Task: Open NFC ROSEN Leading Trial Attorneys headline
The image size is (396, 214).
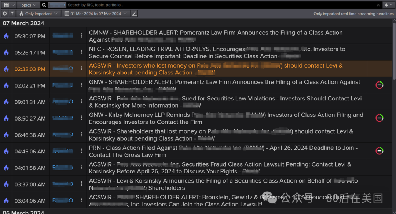Action: pyautogui.click(x=217, y=53)
